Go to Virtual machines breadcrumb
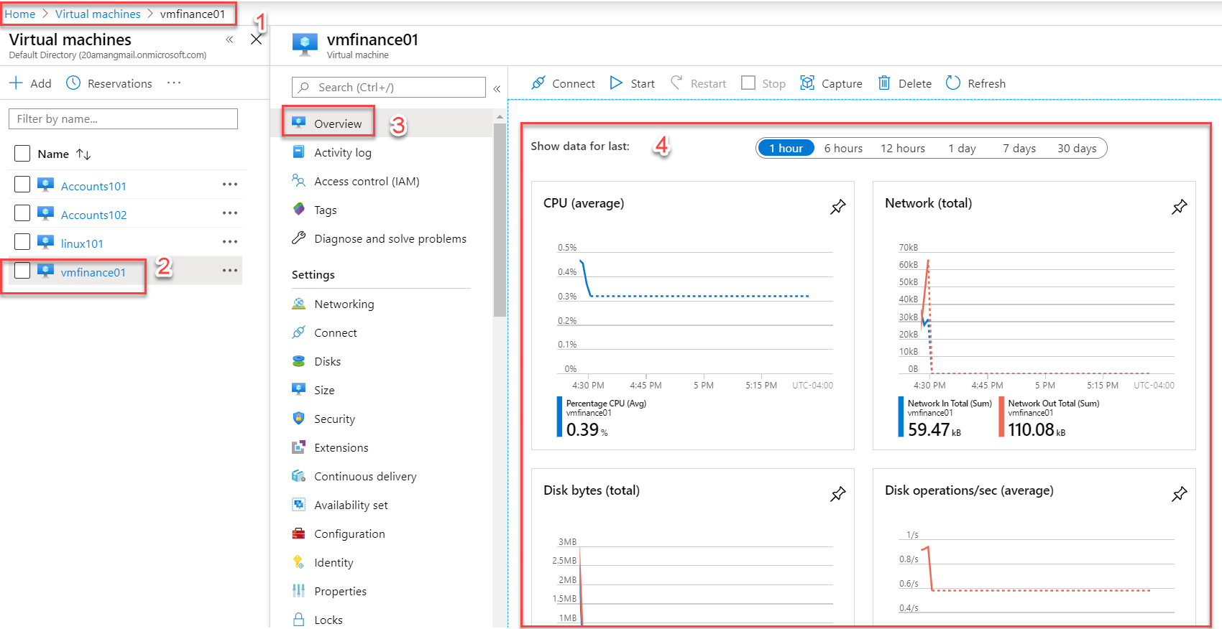 (98, 14)
